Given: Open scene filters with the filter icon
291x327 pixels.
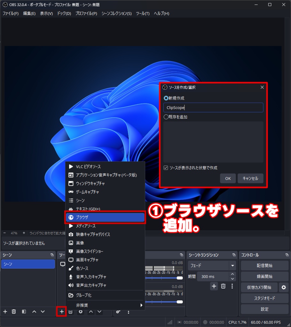Looking at the screenshot, I should (23, 312).
